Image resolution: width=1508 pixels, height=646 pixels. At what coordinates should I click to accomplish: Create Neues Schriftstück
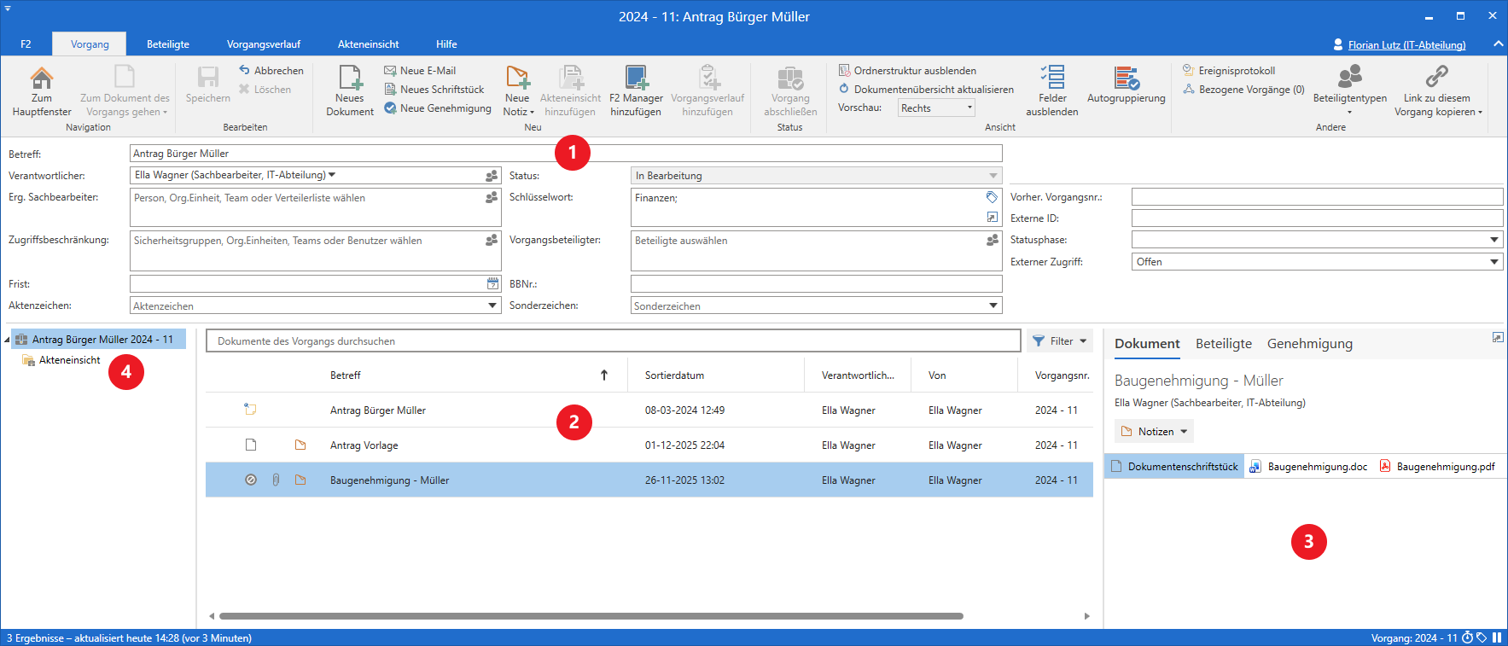(x=434, y=90)
